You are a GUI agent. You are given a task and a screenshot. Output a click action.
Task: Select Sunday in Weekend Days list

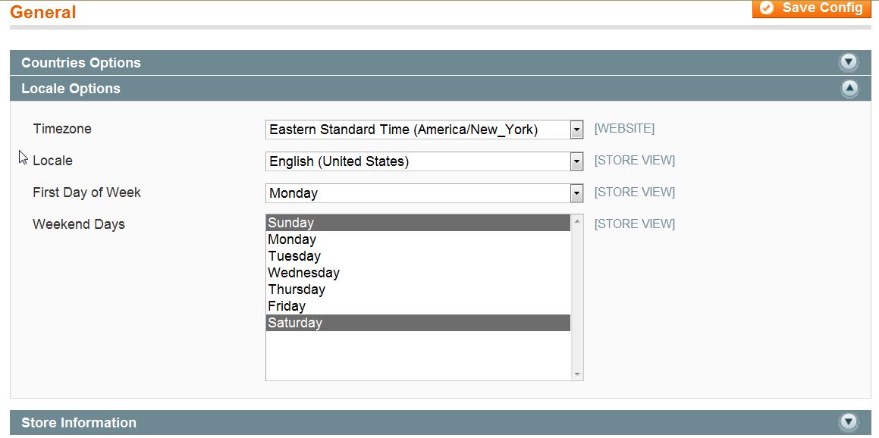pyautogui.click(x=290, y=223)
